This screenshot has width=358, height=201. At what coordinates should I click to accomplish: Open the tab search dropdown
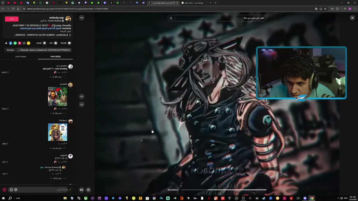point(3,3)
